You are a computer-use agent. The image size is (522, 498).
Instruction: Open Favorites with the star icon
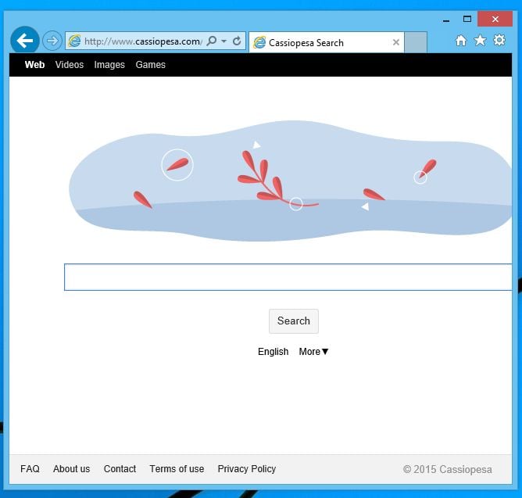pos(480,41)
